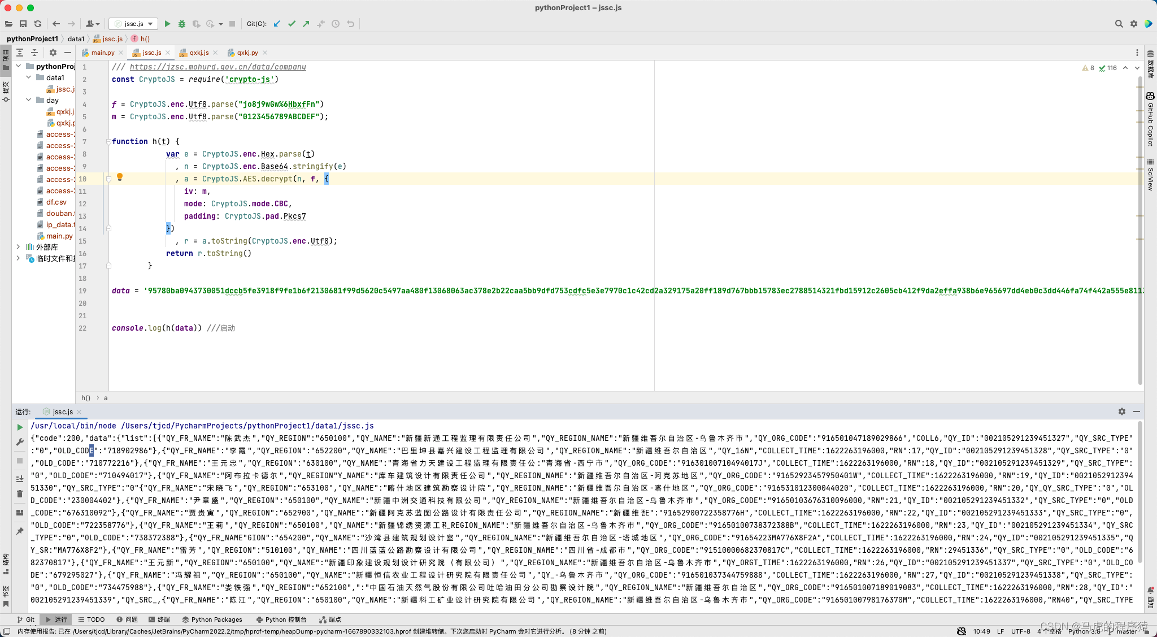Open the 终端 terminal tab
This screenshot has width=1157, height=637.
(159, 619)
